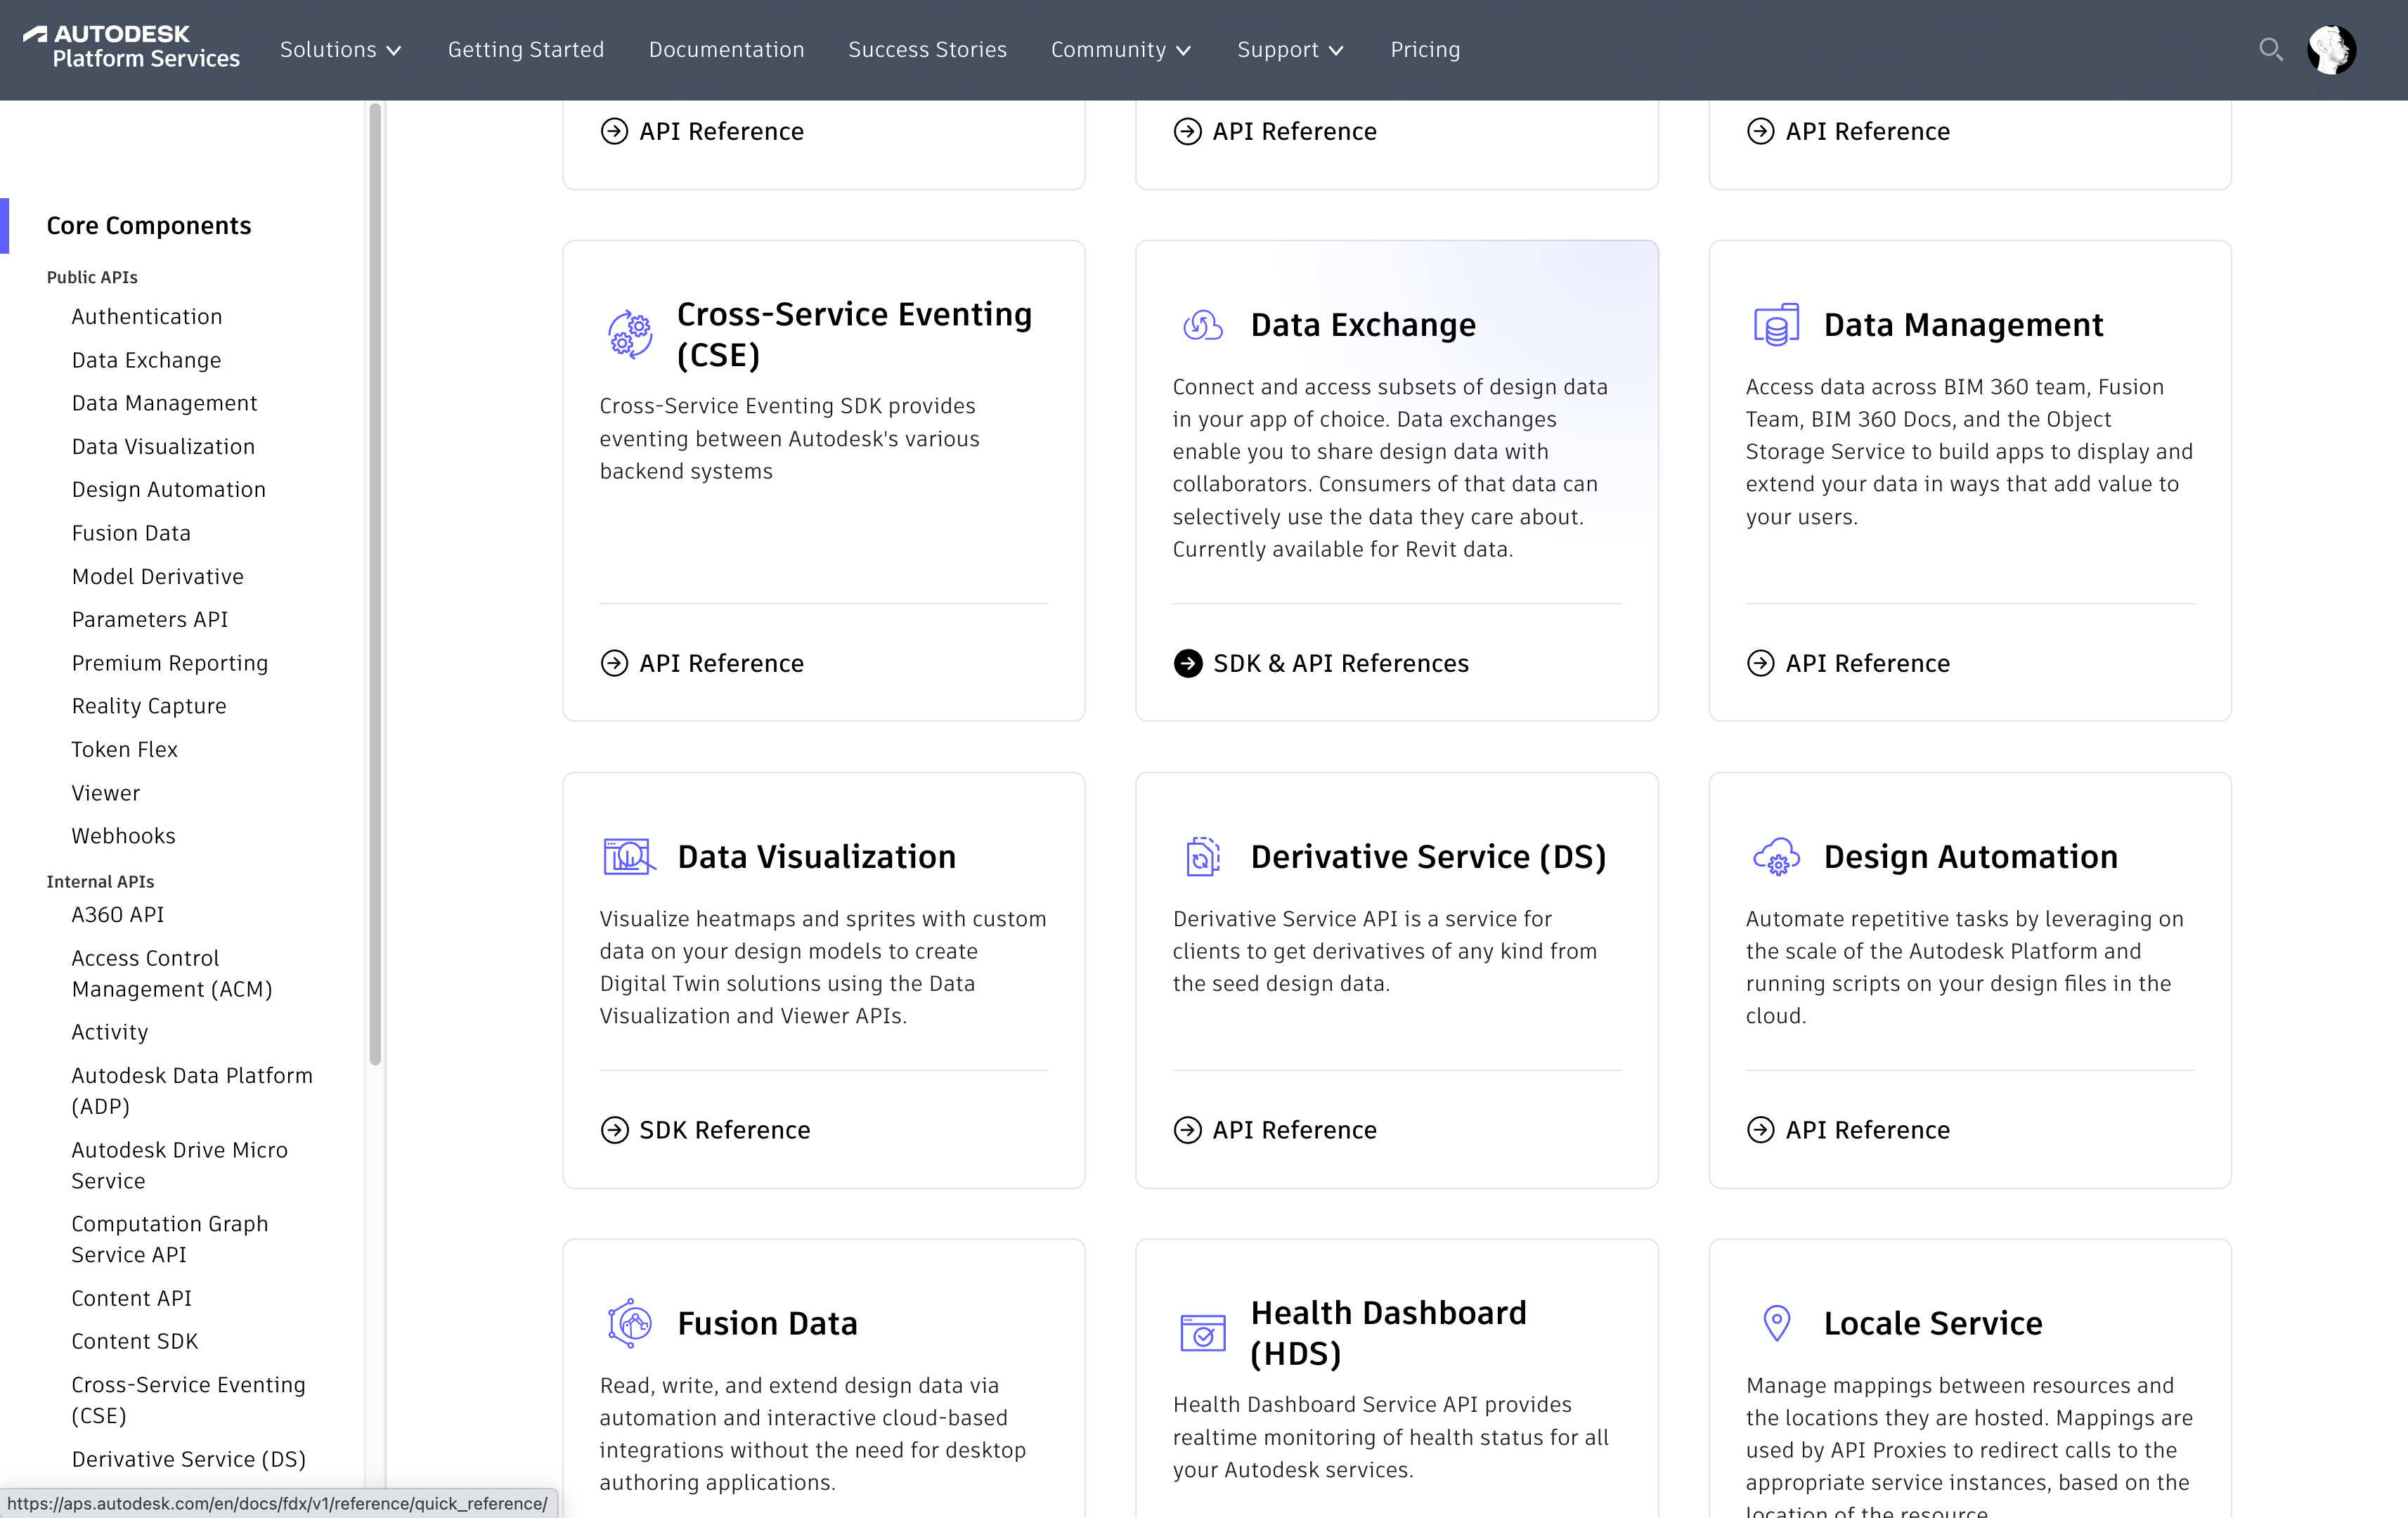Click the Data Visualization card icon
Image resolution: width=2408 pixels, height=1518 pixels.
click(x=630, y=857)
